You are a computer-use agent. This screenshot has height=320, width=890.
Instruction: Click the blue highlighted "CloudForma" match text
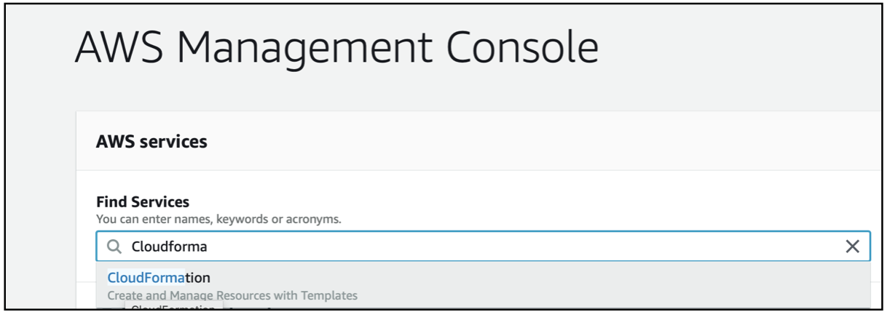[146, 278]
